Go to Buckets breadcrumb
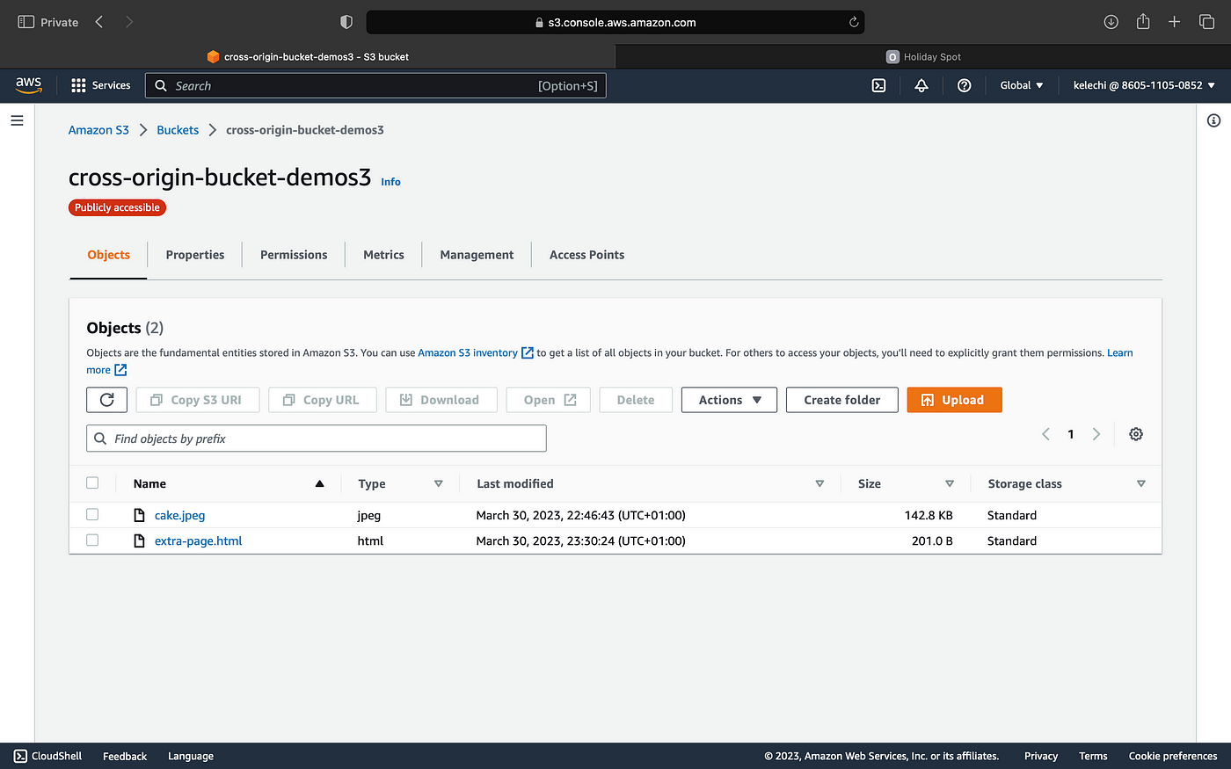The width and height of the screenshot is (1231, 769). 178,130
